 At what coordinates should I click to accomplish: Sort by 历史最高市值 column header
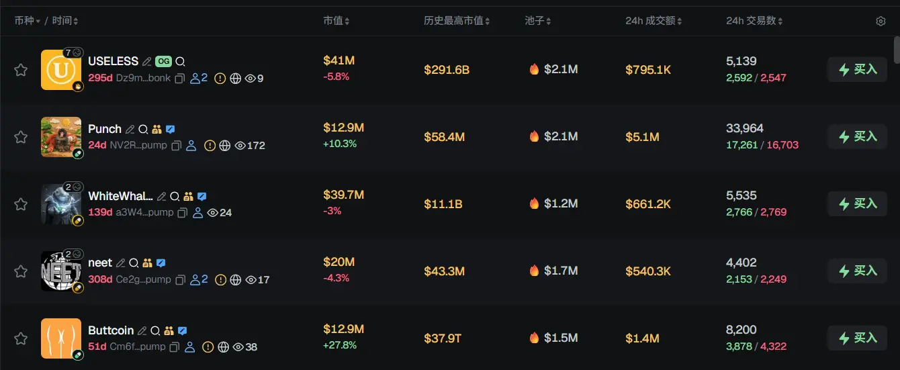click(x=457, y=21)
